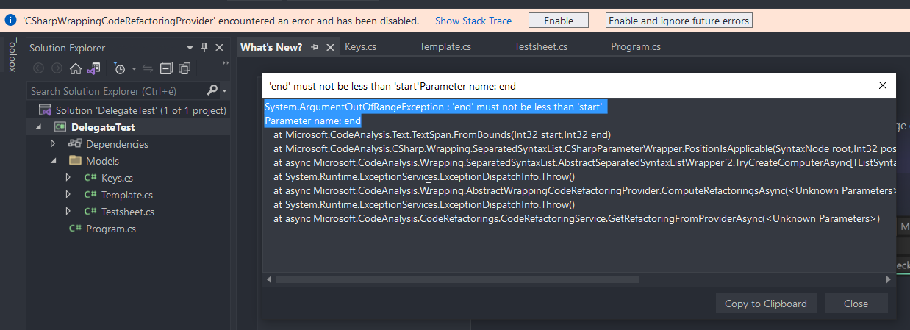
Task: Click the solution icon beside 'DelegateTest'
Action: pyautogui.click(x=45, y=110)
